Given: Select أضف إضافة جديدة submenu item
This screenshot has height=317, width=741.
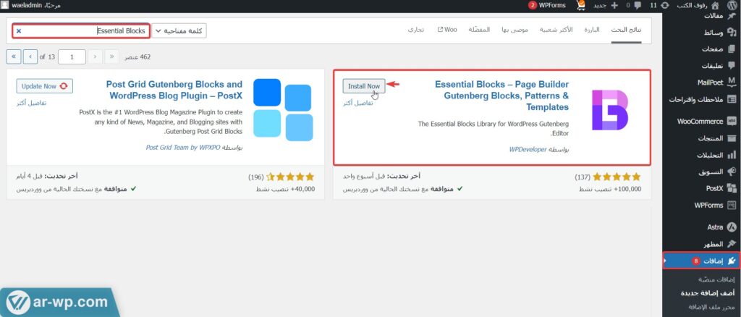Looking at the screenshot, I should (x=708, y=293).
